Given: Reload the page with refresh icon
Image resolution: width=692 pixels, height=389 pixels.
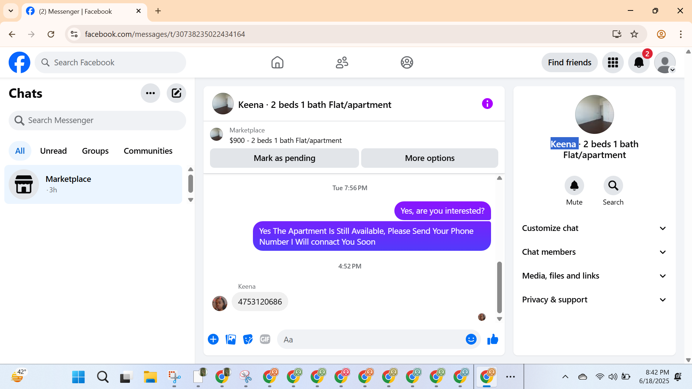Looking at the screenshot, I should pyautogui.click(x=51, y=34).
